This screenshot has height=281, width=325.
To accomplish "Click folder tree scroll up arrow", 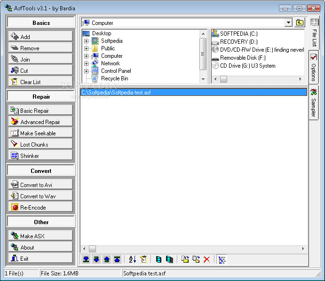I will pos(203,33).
